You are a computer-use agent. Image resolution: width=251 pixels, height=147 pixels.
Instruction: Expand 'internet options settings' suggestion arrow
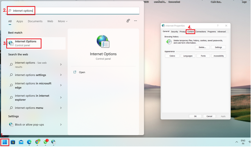pos(61,75)
